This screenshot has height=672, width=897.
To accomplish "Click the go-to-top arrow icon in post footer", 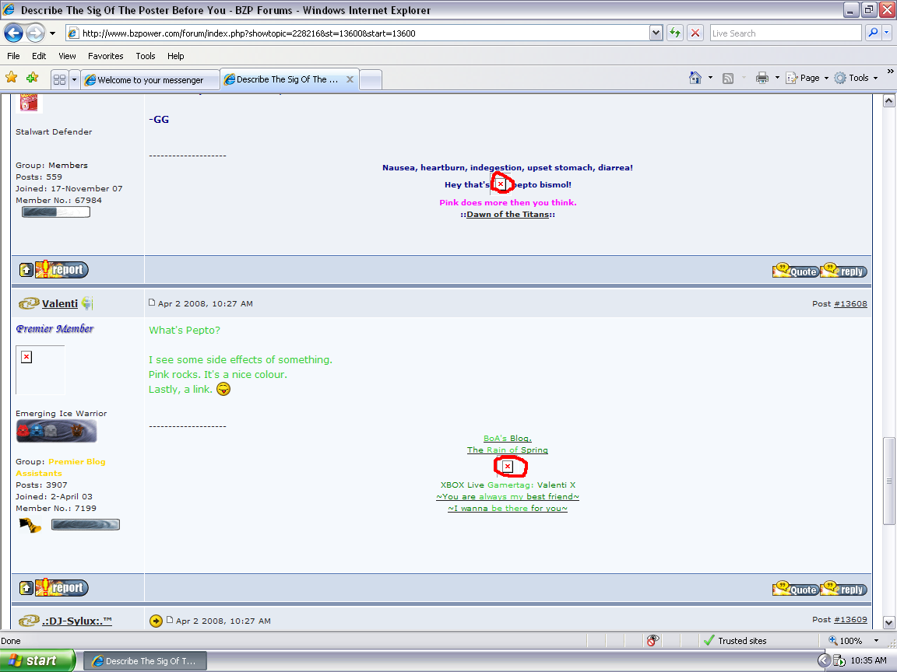I will pos(26,269).
